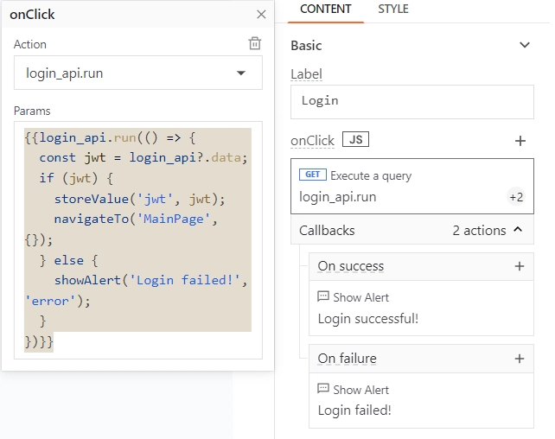The width and height of the screenshot is (555, 439).
Task: Click the onClick property label
Action: click(x=315, y=142)
